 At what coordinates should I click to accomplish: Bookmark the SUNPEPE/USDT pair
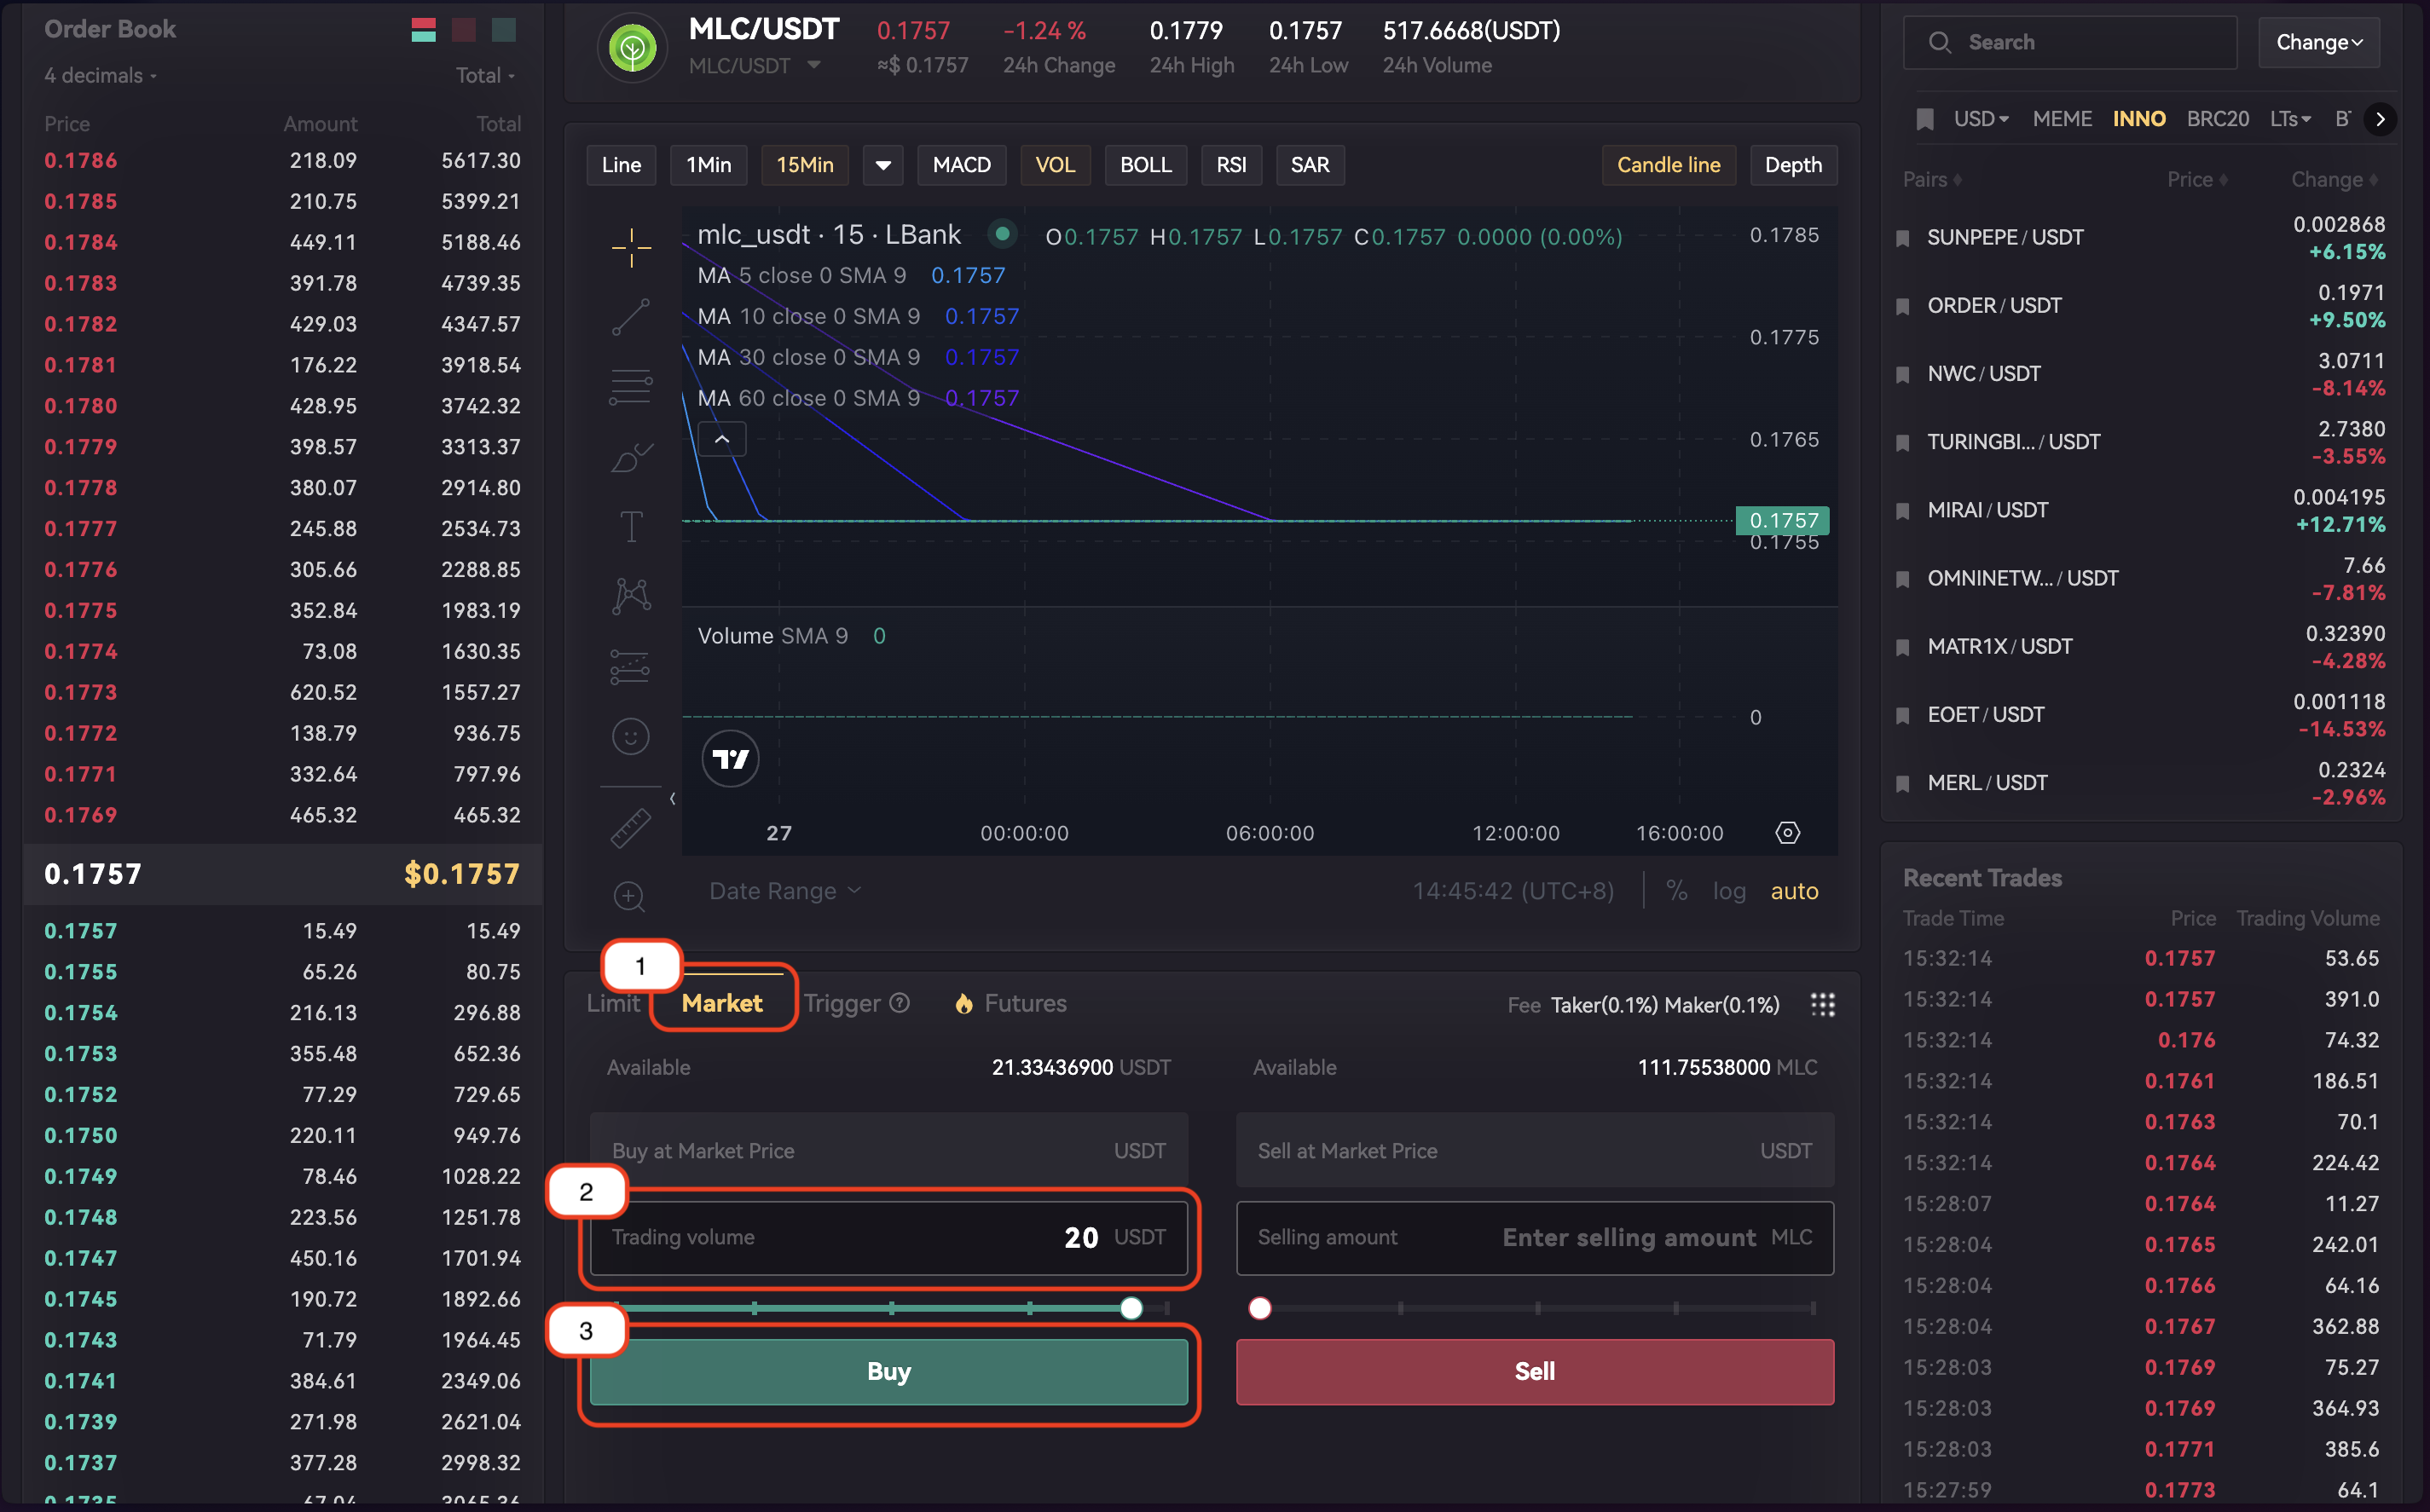tap(1903, 238)
